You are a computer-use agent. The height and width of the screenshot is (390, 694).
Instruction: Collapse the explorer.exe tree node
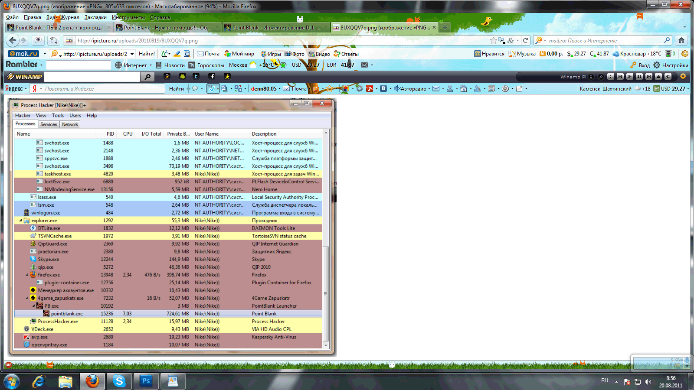[20, 221]
